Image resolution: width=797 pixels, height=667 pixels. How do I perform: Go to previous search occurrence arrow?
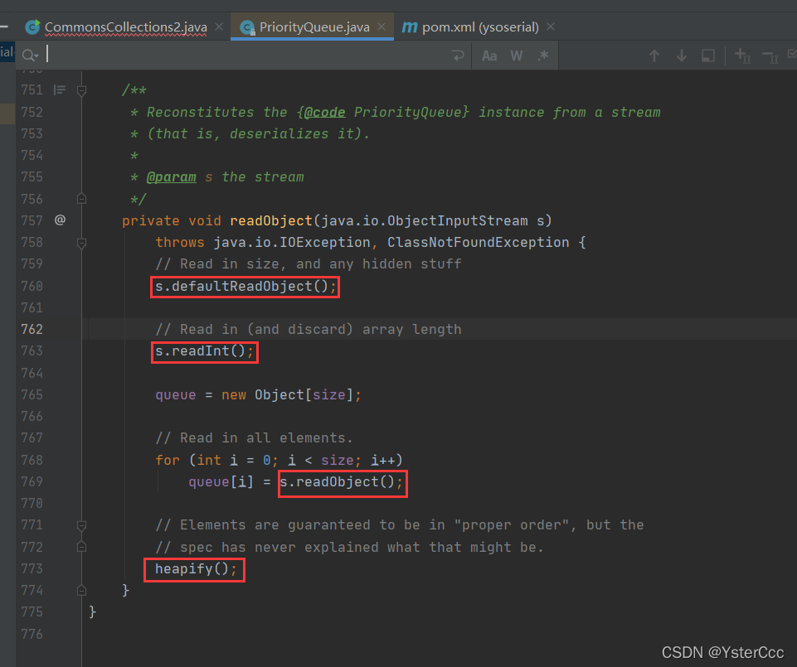pos(654,56)
